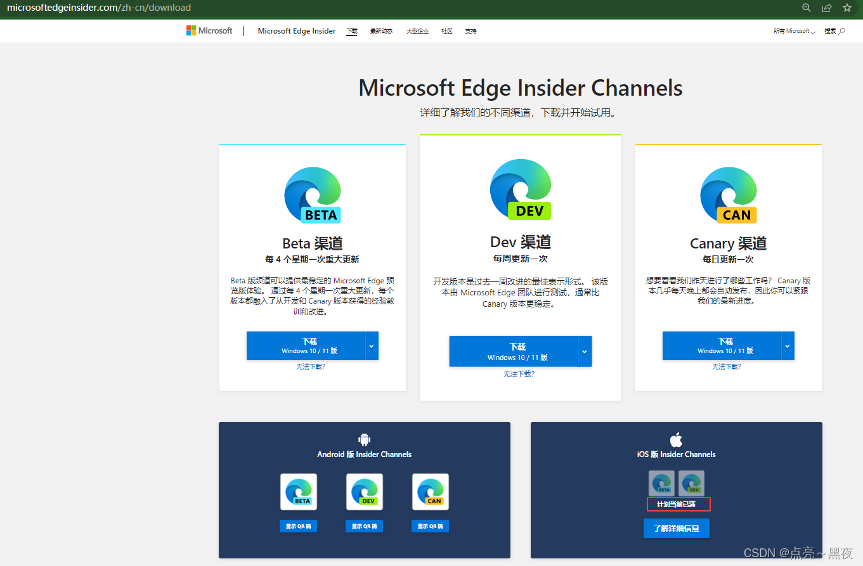Screen dimensions: 863x566
Task: Click the iOS 版 Insider Channels heading
Action: (x=677, y=454)
